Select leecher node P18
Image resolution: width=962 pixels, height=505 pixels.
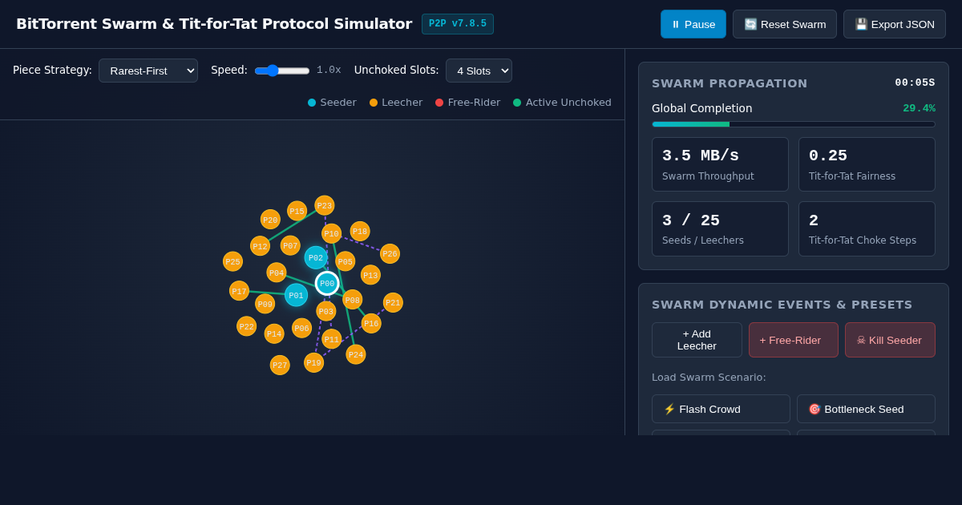[x=360, y=231]
